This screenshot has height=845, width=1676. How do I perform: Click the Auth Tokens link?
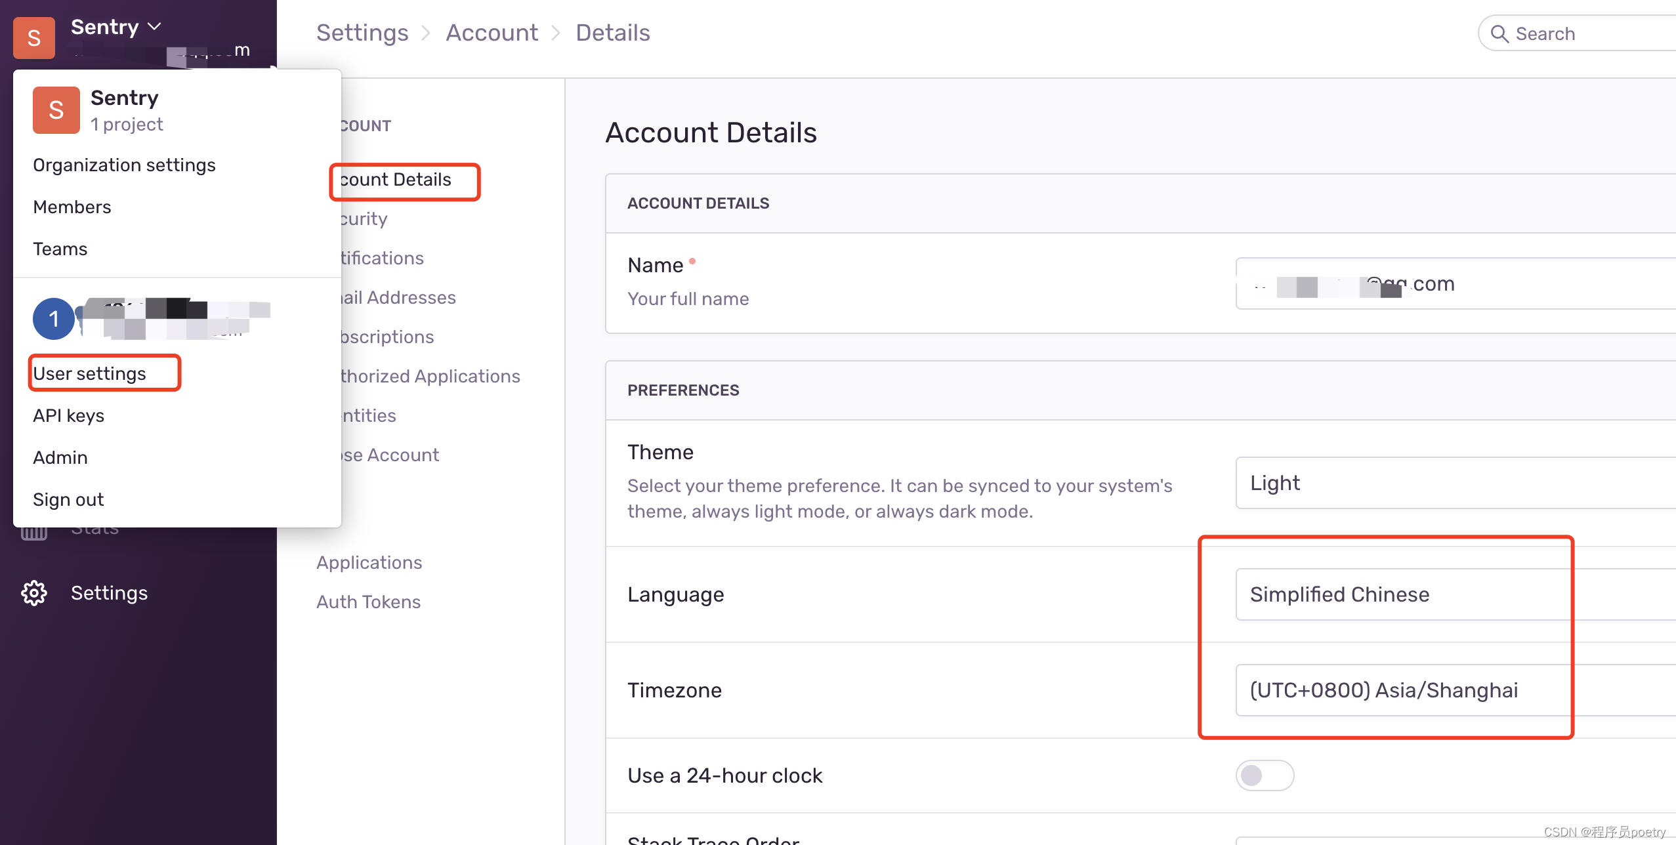368,602
